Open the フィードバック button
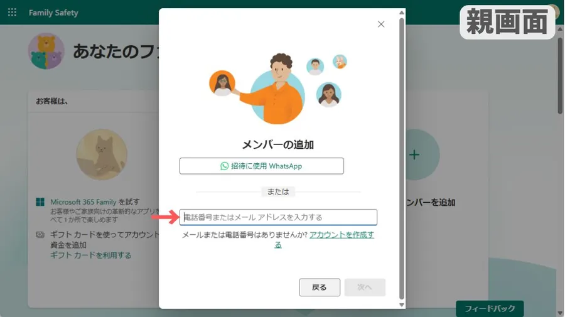Screen dimensions: 565x317 tap(489, 308)
